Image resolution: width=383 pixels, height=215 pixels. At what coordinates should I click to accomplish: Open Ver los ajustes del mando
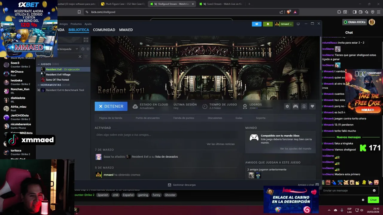(296, 148)
